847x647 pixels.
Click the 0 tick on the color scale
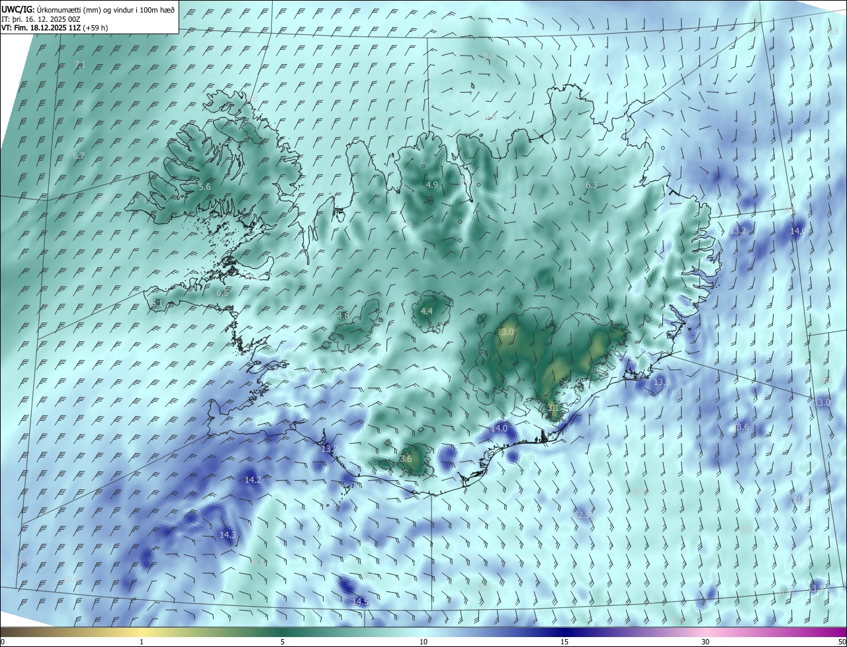click(x=3, y=642)
